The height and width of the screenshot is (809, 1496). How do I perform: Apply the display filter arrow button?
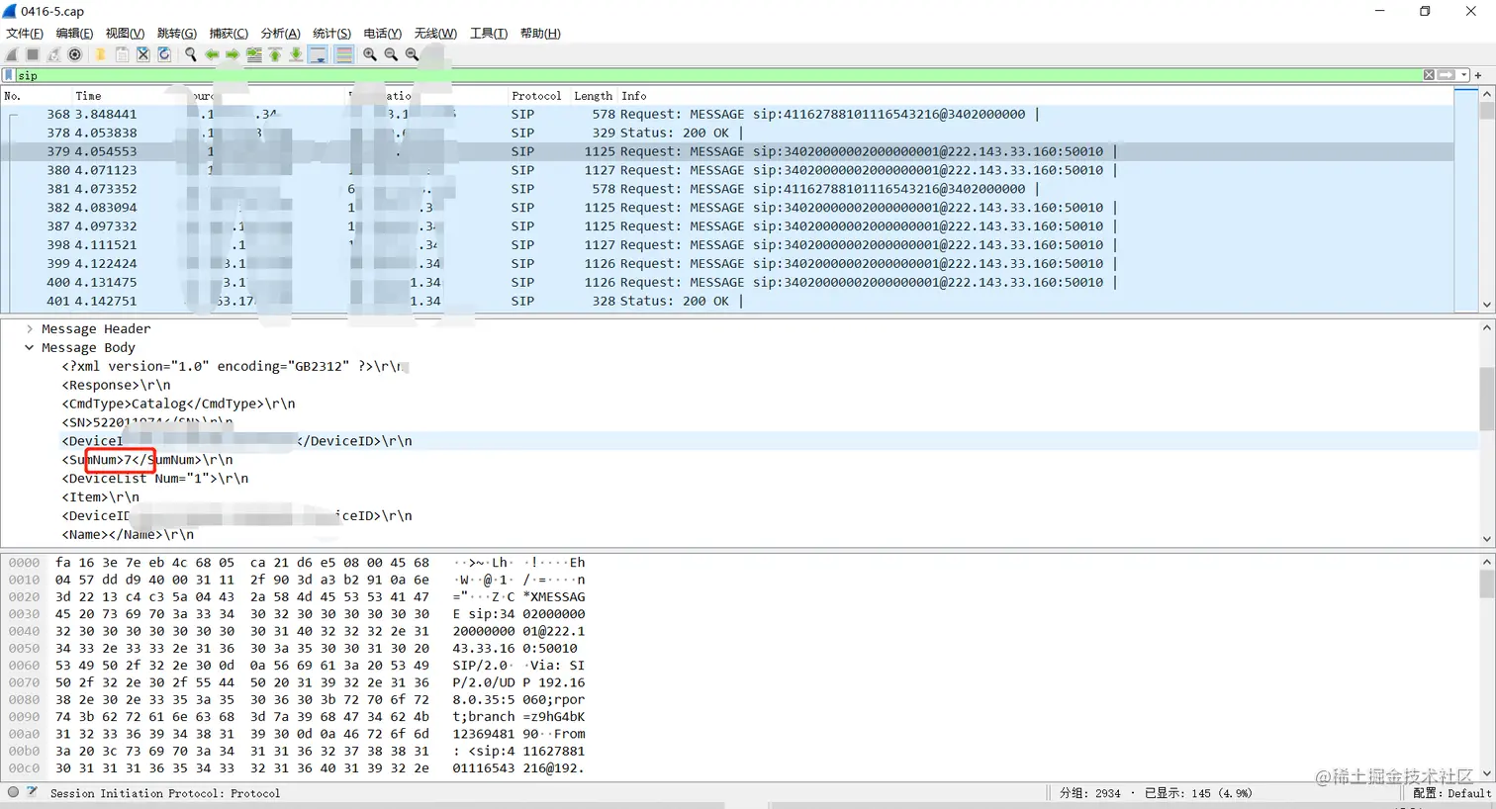pos(1447,75)
